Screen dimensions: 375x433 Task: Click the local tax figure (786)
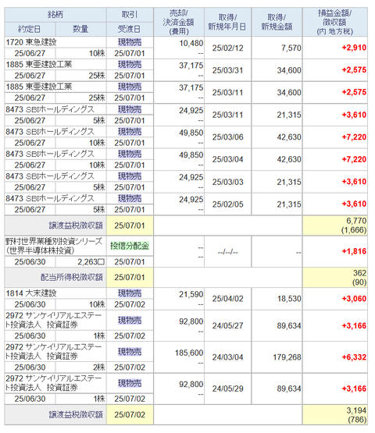coord(357,420)
